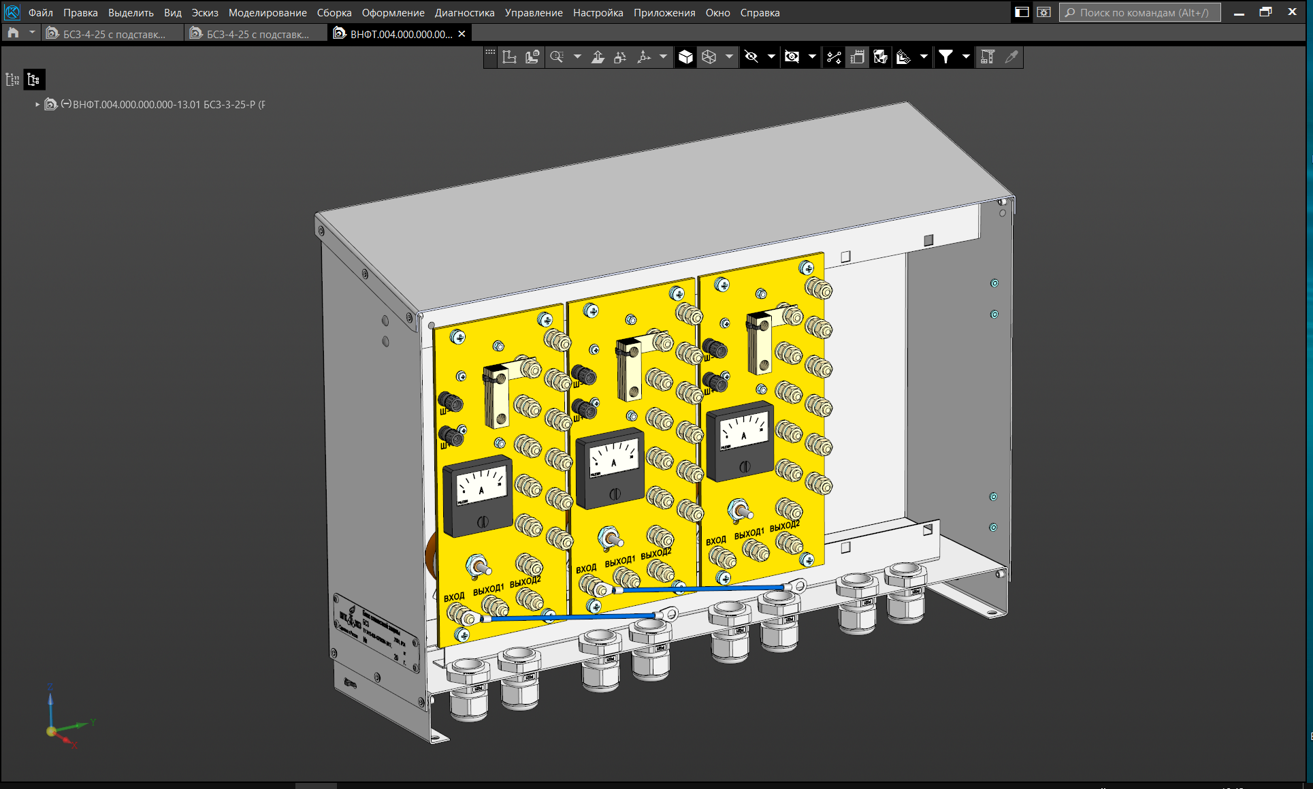Click the toolbar drag handle grip
Viewport: 1313px width, 789px height.
click(490, 53)
